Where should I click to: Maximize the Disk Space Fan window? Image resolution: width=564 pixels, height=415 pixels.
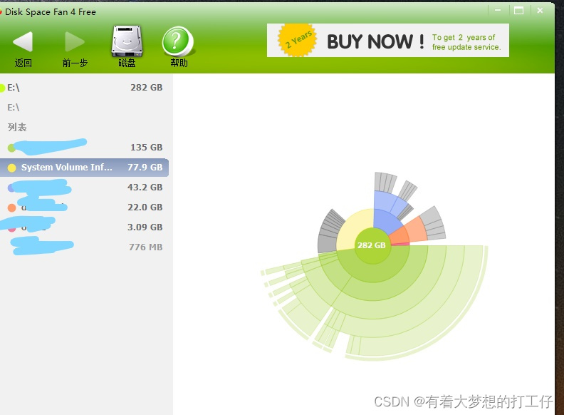tap(518, 11)
